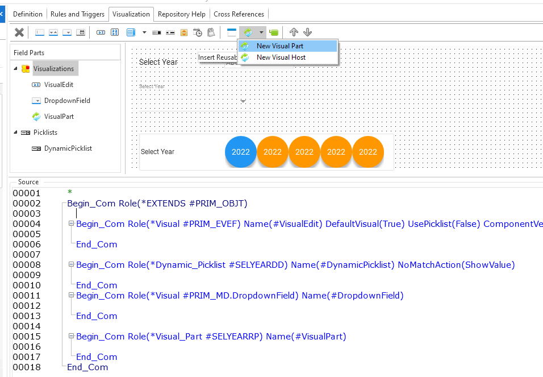Move selected part up with arrow
Viewport: 543px width, 377px height.
[x=294, y=32]
